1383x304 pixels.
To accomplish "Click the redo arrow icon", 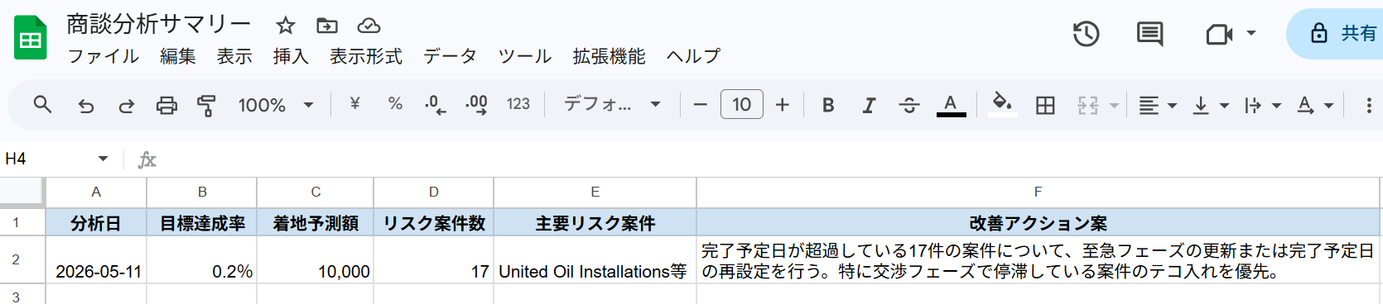I will pos(126,105).
